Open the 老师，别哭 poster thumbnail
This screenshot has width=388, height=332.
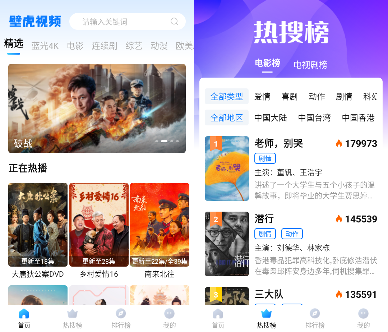227,169
